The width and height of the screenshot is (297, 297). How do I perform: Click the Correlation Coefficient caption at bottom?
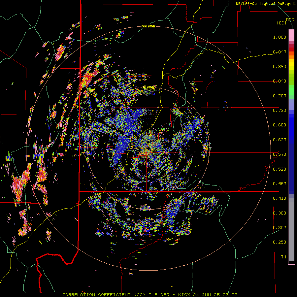(x=150, y=295)
